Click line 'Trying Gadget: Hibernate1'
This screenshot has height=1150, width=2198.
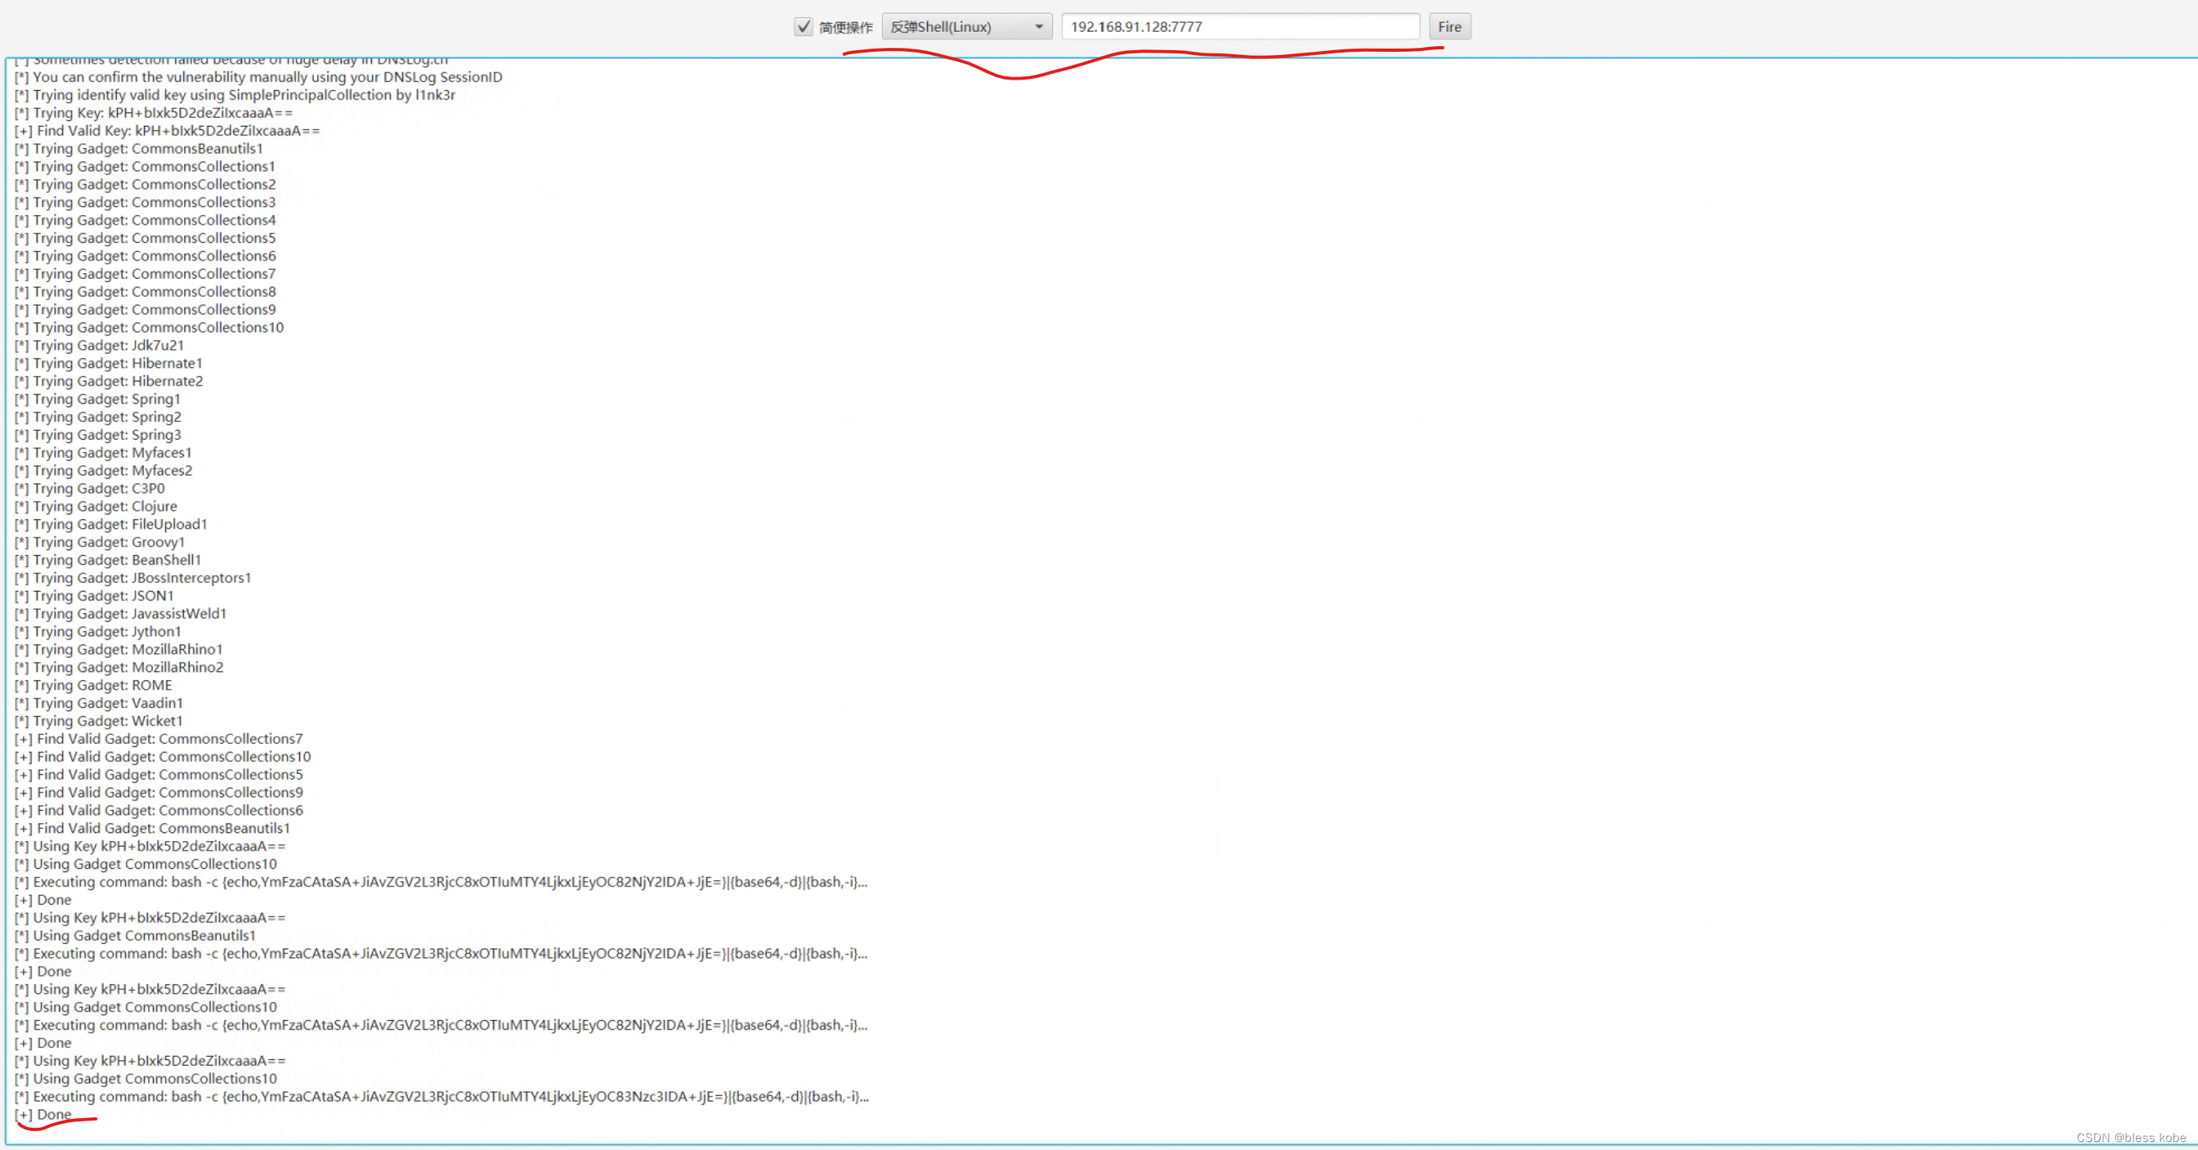108,363
